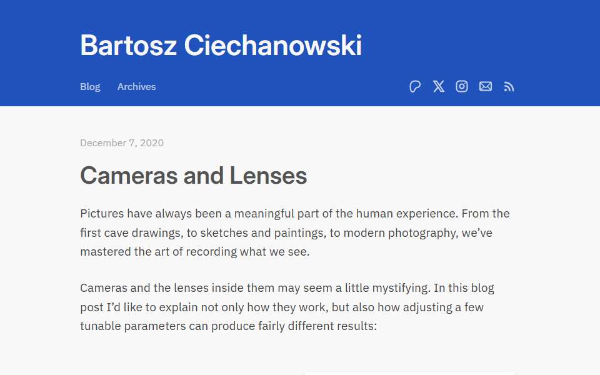The height and width of the screenshot is (375, 600).
Task: Subscribe via the RSS feed icon
Action: click(x=509, y=87)
